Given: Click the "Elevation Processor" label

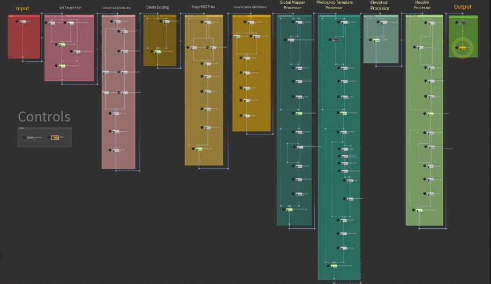Looking at the screenshot, I should [380, 5].
